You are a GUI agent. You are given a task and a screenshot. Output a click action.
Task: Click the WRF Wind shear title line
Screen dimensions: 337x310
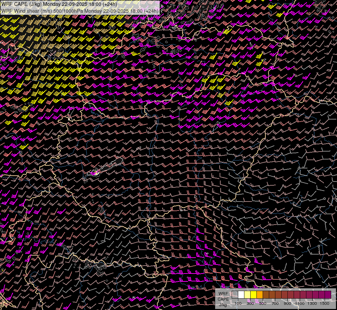[x=80, y=11]
